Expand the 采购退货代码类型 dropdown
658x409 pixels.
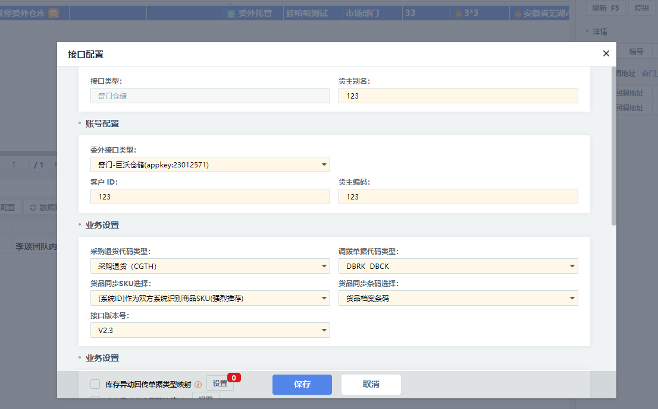(x=209, y=266)
